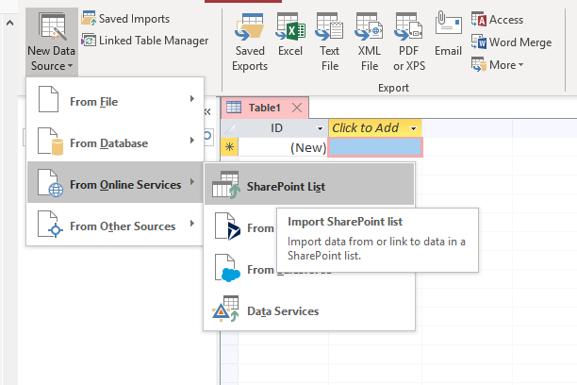Open the From Database submenu
Image resolution: width=577 pixels, height=385 pixels.
(x=115, y=142)
